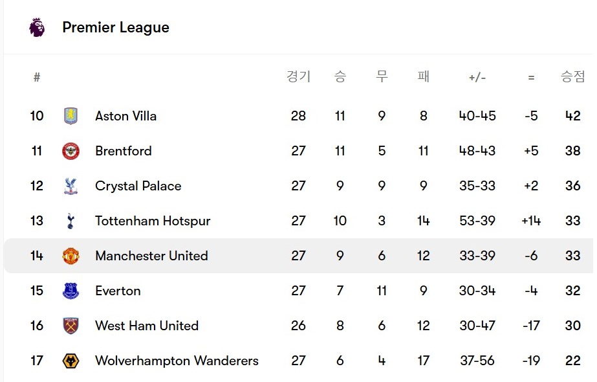Click the +/- goals column header
Image resolution: width=597 pixels, height=382 pixels.
pyautogui.click(x=477, y=78)
